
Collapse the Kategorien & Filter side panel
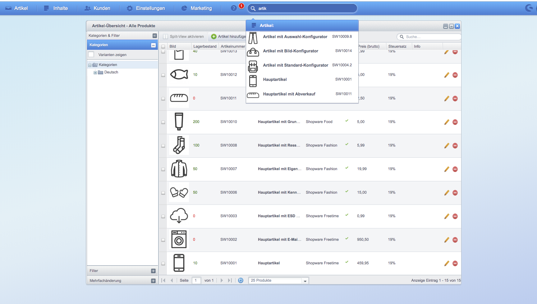coord(155,36)
